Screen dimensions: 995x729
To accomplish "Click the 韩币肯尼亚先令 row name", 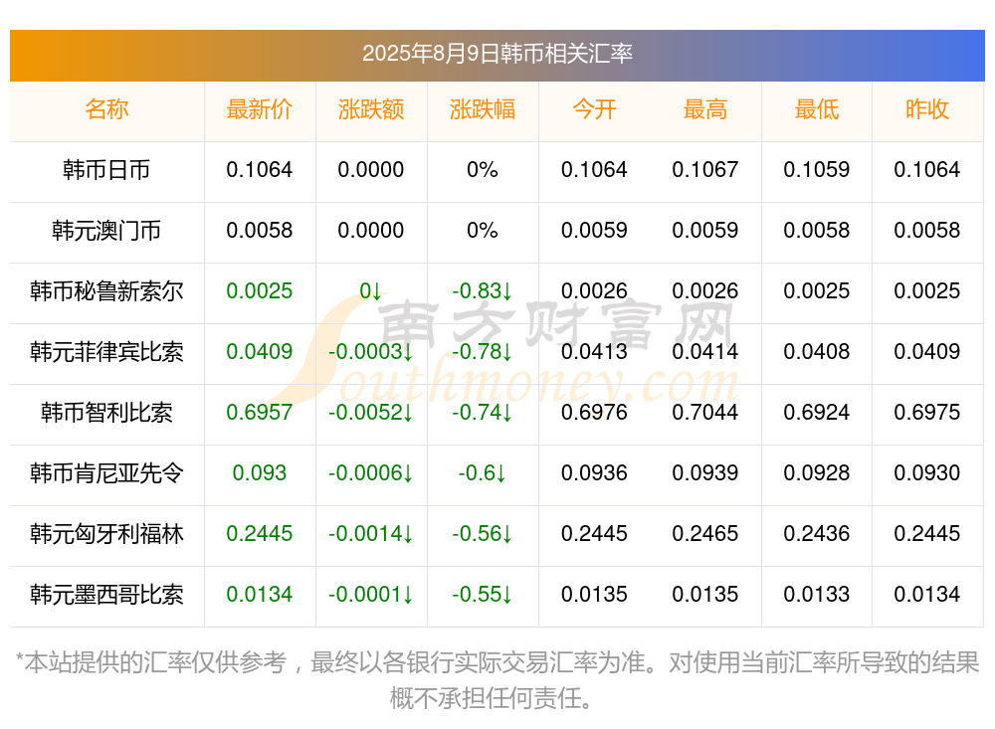I will point(106,473).
